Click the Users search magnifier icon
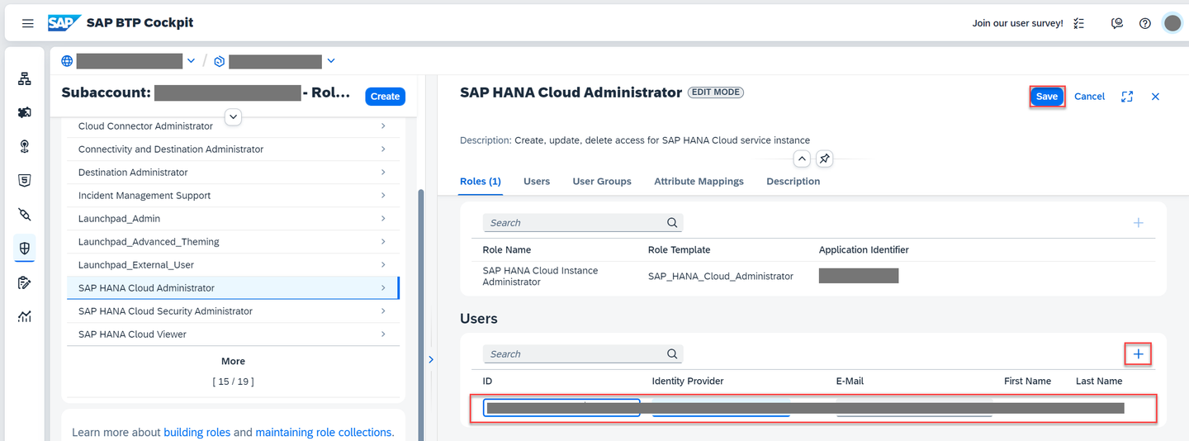This screenshot has width=1189, height=441. [x=672, y=354]
